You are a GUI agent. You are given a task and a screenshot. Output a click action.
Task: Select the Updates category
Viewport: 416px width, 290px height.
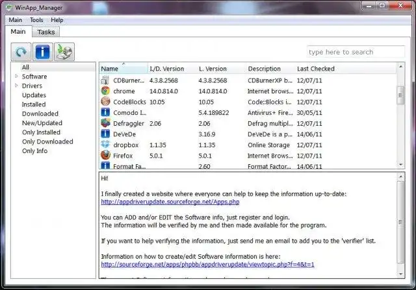(x=34, y=95)
